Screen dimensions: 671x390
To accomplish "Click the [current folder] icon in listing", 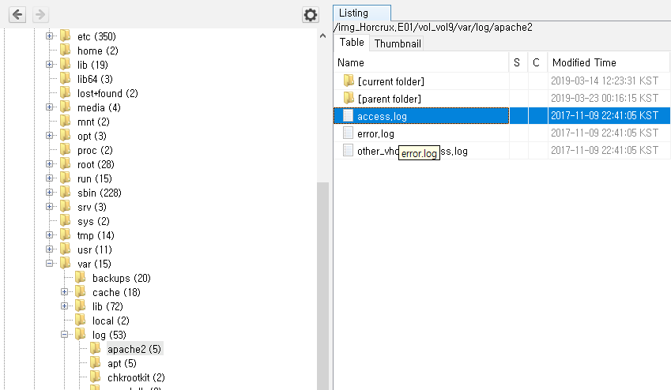I will pyautogui.click(x=349, y=81).
